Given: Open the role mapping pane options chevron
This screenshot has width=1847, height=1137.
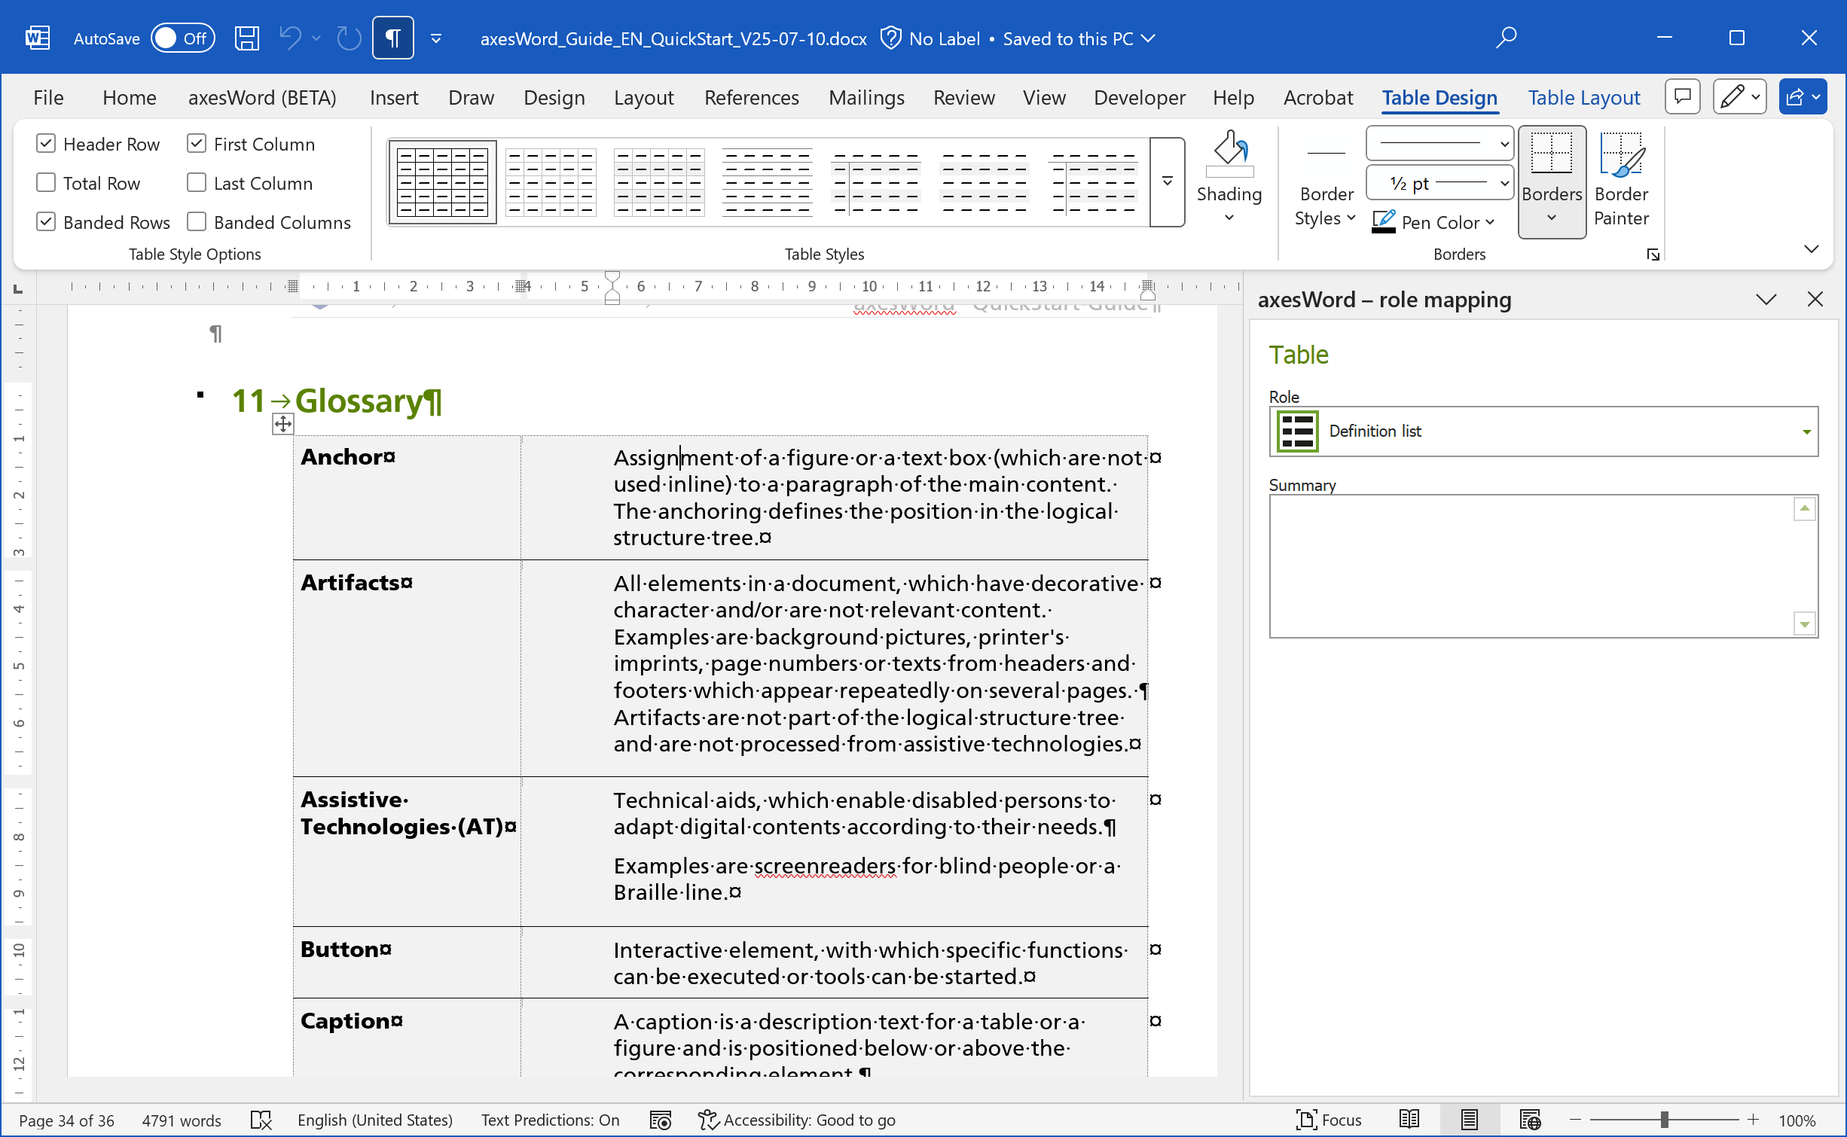Looking at the screenshot, I should tap(1766, 300).
